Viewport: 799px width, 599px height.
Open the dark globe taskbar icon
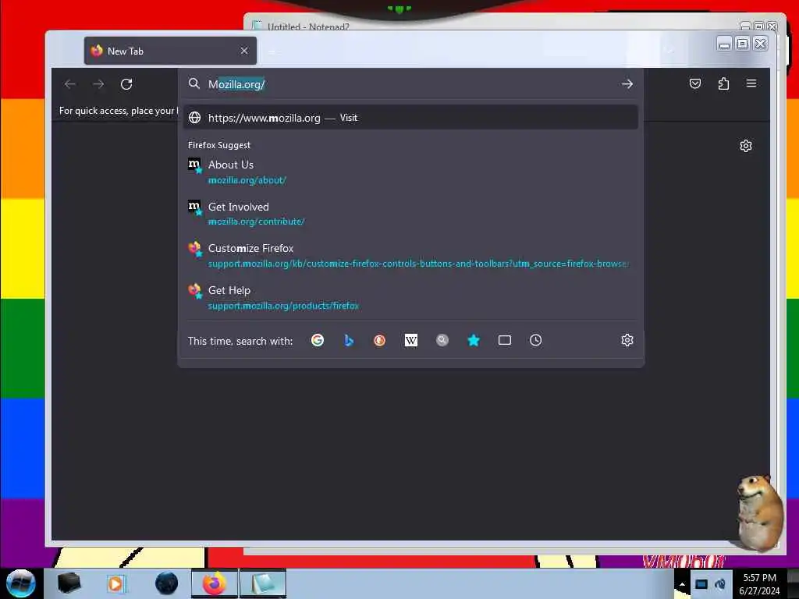166,583
